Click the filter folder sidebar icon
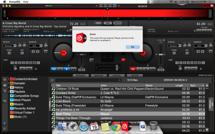This screenshot has width=215, height=134. click(x=5, y=91)
